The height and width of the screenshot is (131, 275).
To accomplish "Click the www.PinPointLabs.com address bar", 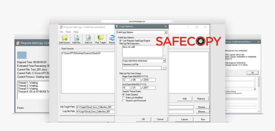I will pyautogui.click(x=137, y=21).
